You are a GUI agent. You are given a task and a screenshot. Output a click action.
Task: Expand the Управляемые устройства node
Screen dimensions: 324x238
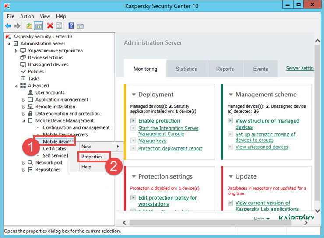tap(16, 51)
